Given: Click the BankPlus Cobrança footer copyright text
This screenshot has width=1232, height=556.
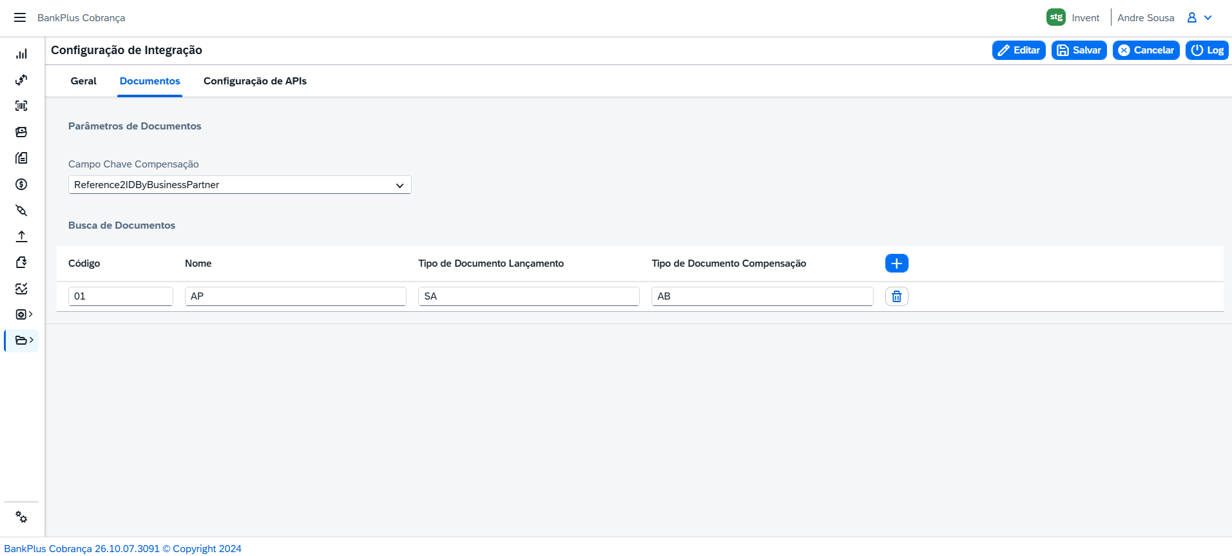Looking at the screenshot, I should tap(122, 549).
